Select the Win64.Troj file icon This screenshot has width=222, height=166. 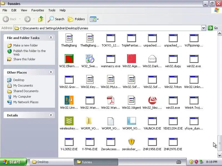(x=194, y=100)
